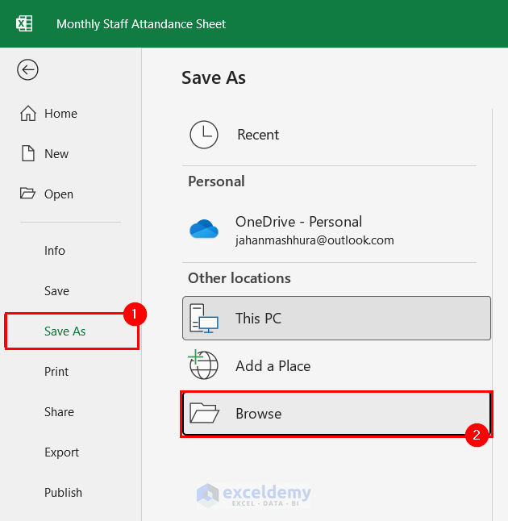Click the OneDrive cloud icon
The image size is (508, 521).
click(204, 230)
